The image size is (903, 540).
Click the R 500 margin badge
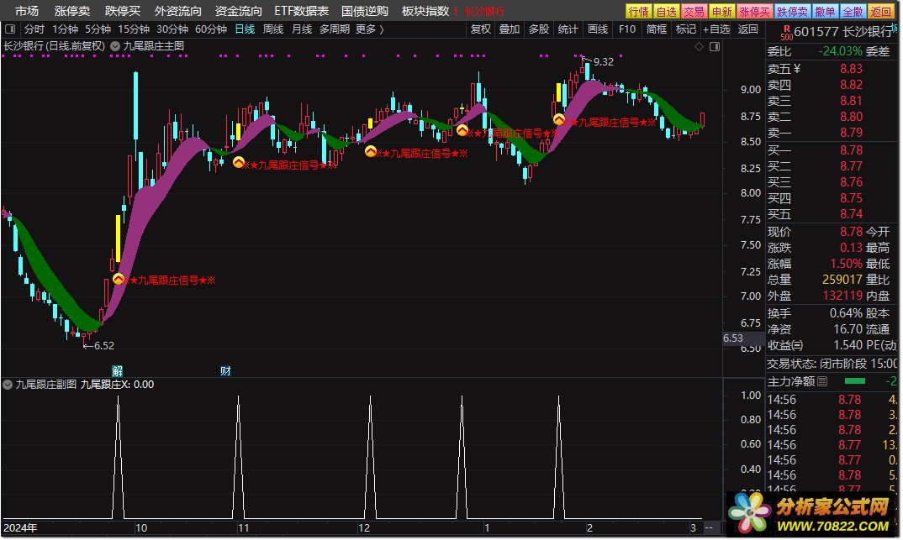(x=787, y=32)
